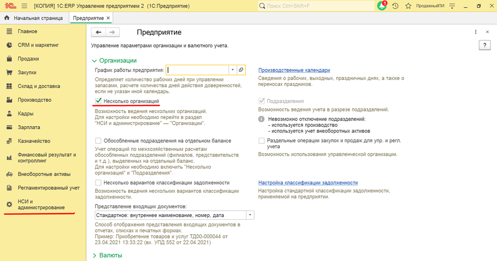Click the help question mark button

(x=485, y=45)
